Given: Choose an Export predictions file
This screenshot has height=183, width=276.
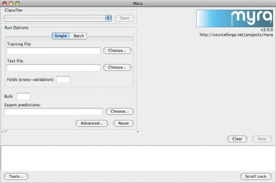Looking at the screenshot, I should pos(120,111).
